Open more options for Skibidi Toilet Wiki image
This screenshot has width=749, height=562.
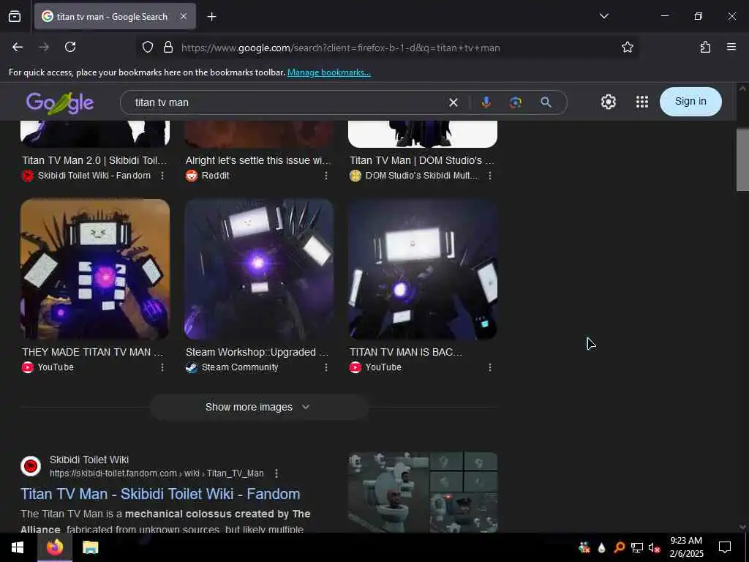point(162,176)
